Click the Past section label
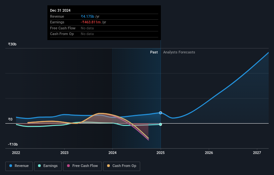This screenshot has height=175, width=274. click(154, 52)
